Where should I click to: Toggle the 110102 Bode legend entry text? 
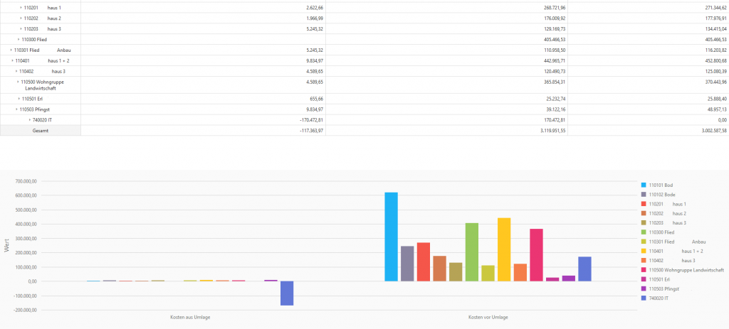(661, 194)
